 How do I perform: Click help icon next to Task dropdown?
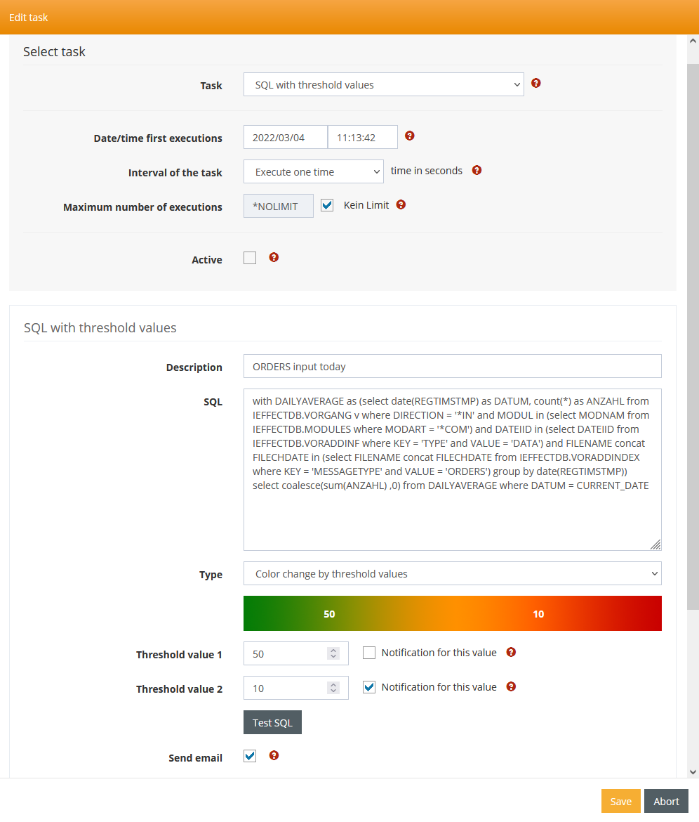[x=536, y=84]
